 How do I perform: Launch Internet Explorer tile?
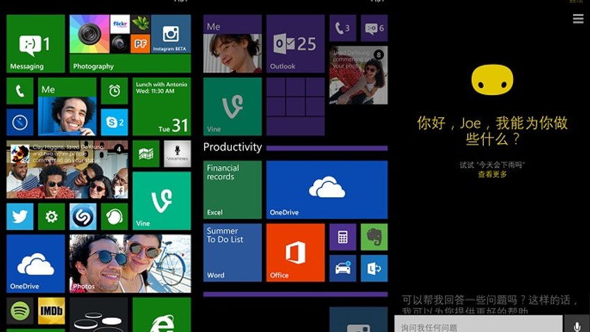click(162, 315)
